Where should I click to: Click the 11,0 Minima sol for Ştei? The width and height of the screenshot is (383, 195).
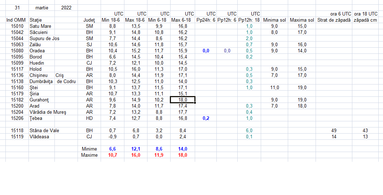(x=274, y=88)
